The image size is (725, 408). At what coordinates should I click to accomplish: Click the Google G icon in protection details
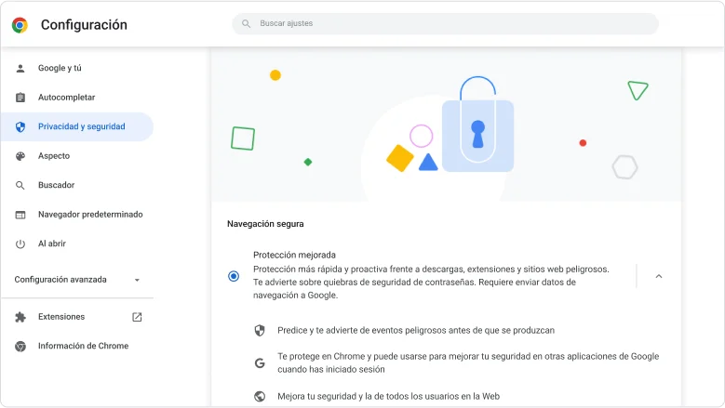click(x=260, y=363)
